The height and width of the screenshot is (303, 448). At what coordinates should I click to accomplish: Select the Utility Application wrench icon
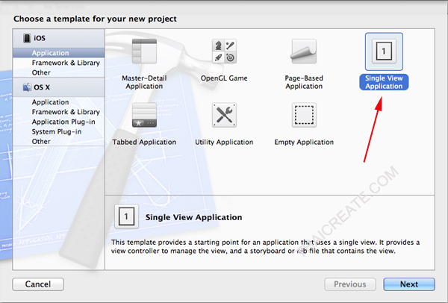[x=224, y=115]
